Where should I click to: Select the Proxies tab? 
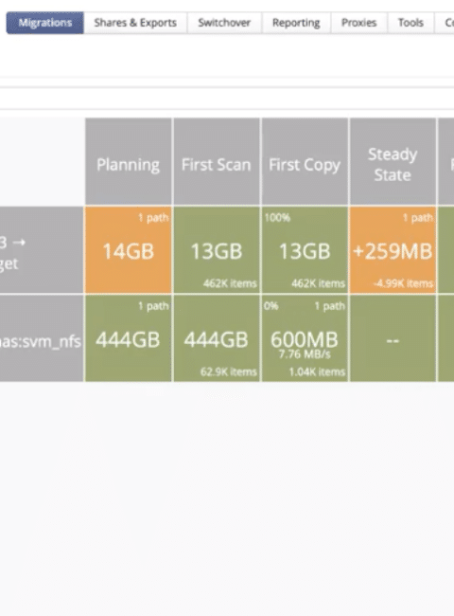pos(358,23)
